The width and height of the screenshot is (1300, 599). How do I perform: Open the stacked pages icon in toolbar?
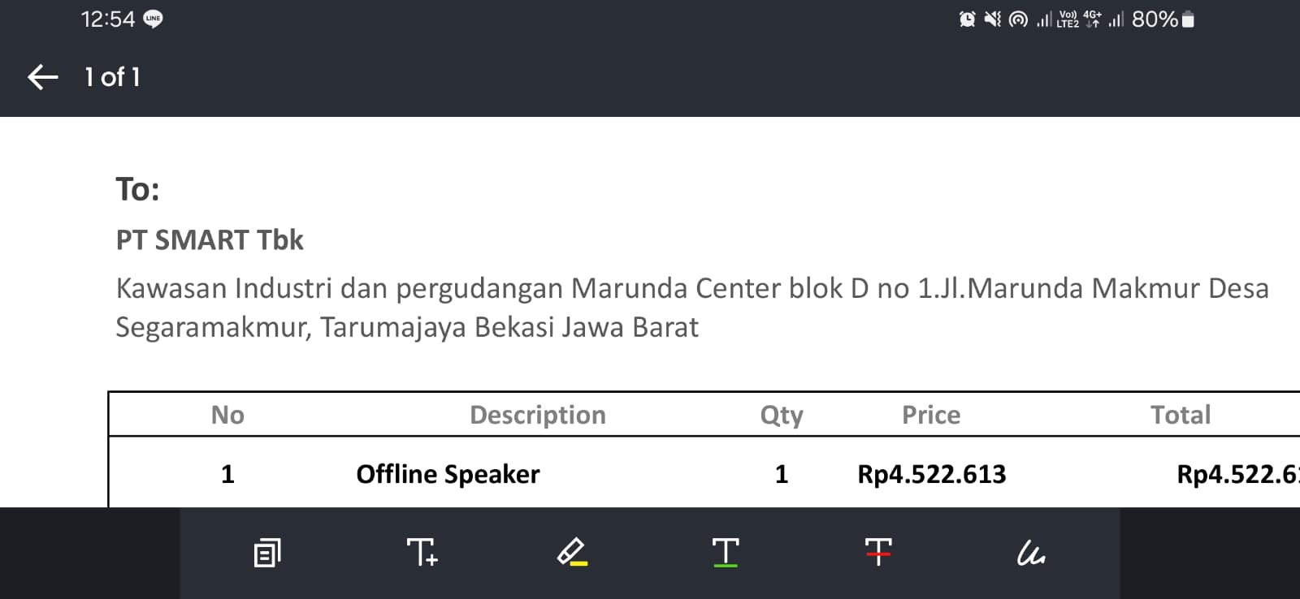click(266, 553)
